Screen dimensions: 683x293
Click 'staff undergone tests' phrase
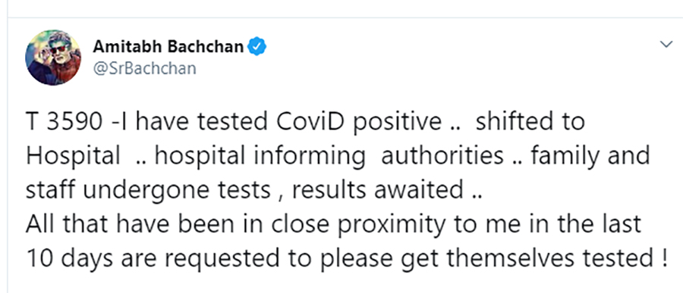pos(148,192)
